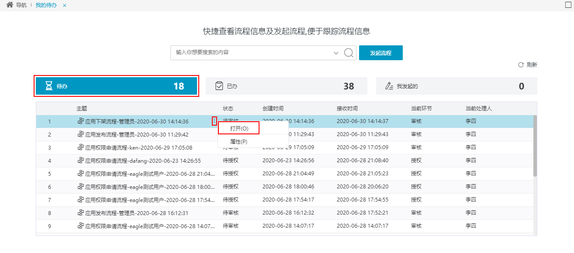Image resolution: width=574 pixels, height=253 pixels.
Task: Click the 刷新 refresh icon
Action: 521,65
